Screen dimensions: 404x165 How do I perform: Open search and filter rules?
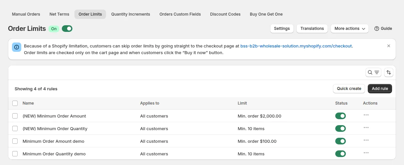(373, 72)
